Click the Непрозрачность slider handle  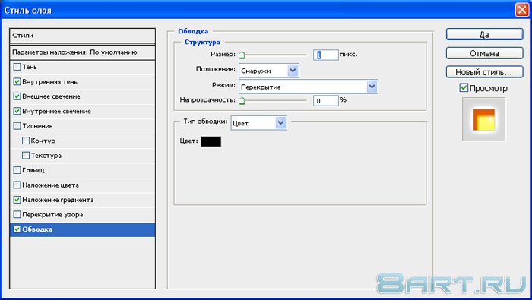pos(242,101)
